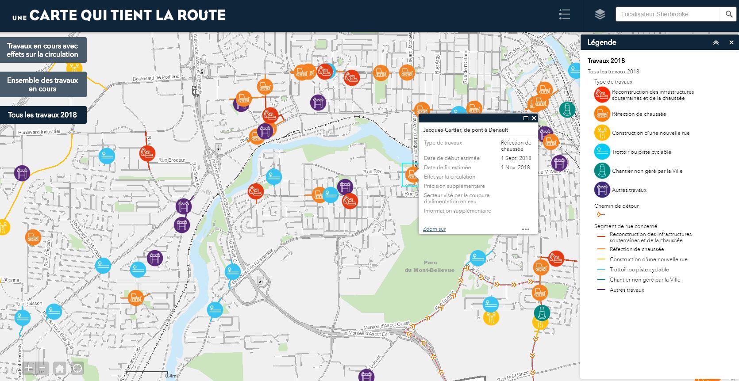Click the Date de début estimée value
The image size is (739, 381).
(516, 158)
